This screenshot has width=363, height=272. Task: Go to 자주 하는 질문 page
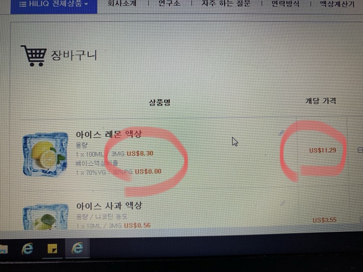click(x=226, y=3)
